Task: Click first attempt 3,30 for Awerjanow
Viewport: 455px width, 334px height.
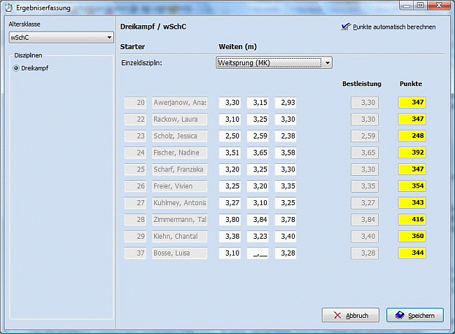Action: click(x=230, y=102)
